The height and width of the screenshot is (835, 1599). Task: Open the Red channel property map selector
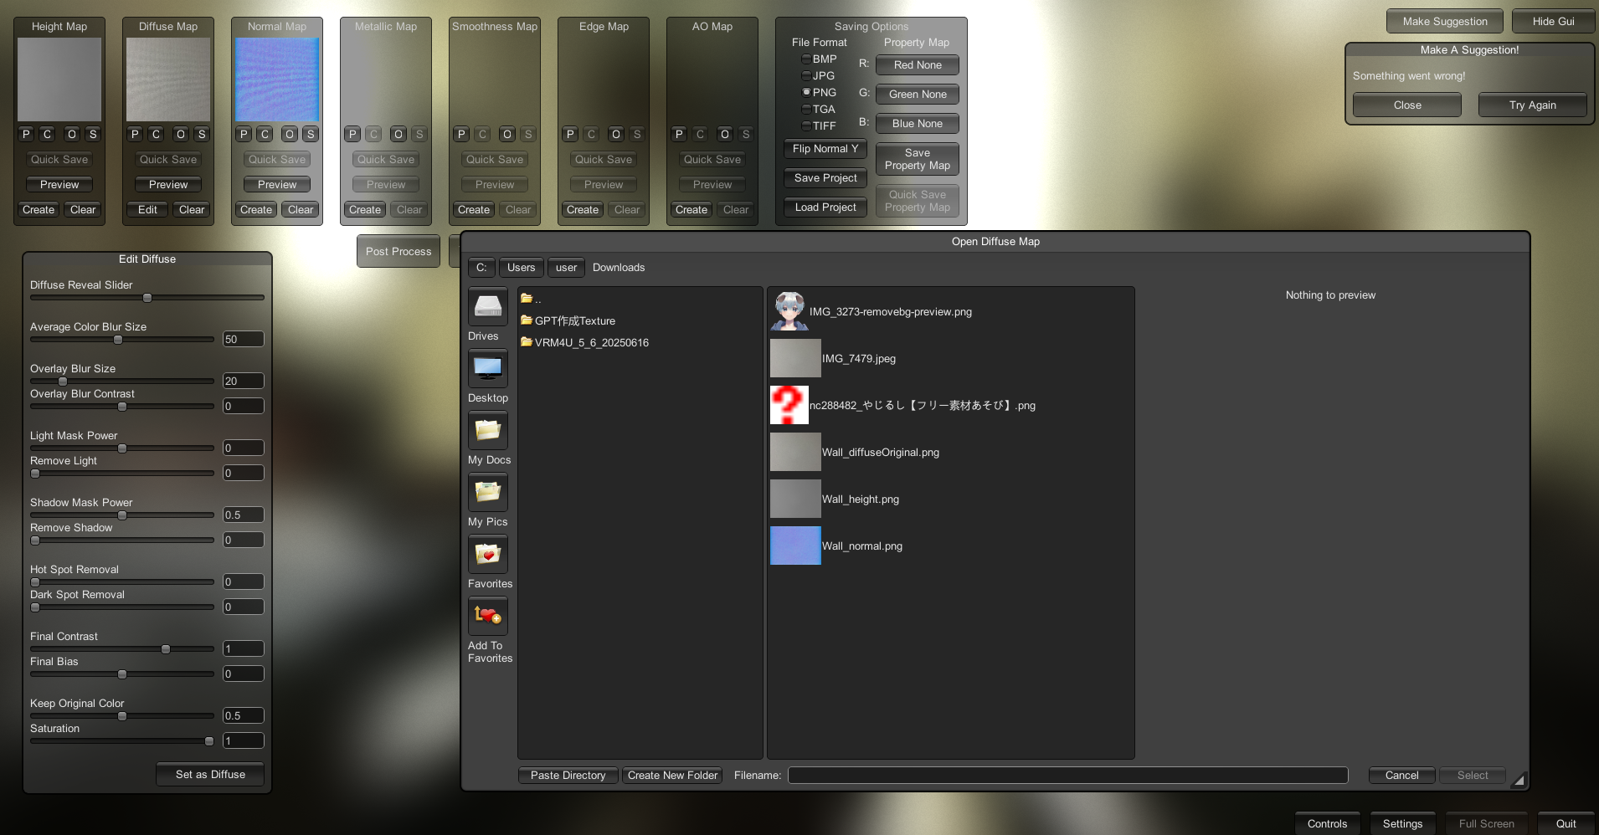pyautogui.click(x=917, y=64)
